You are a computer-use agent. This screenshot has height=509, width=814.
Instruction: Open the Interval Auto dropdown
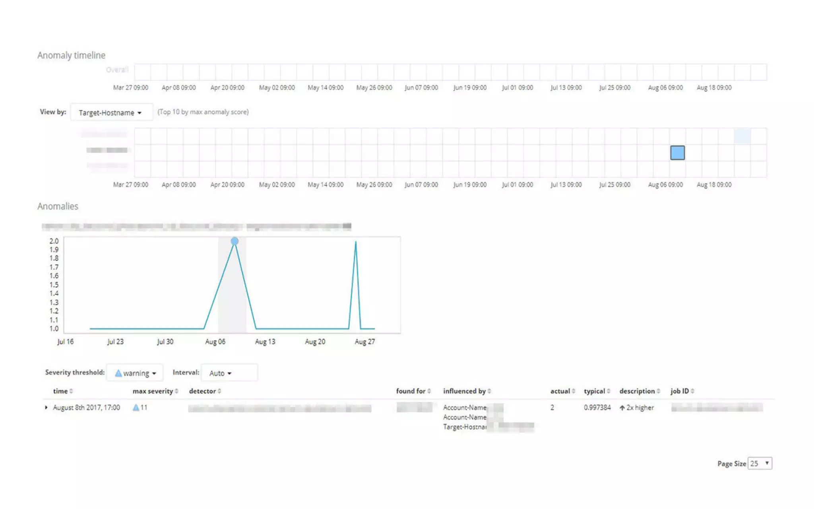click(229, 373)
